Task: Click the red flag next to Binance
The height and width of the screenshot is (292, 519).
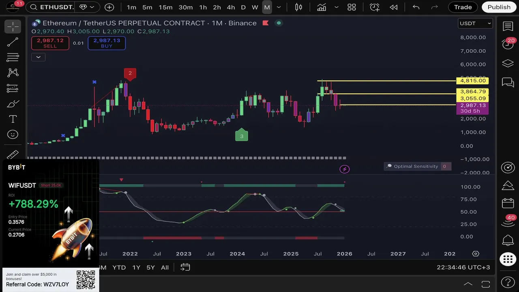Action: click(x=266, y=23)
